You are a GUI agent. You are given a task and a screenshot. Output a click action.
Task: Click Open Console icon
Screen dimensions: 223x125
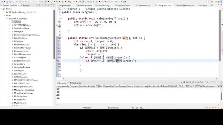[213, 82]
